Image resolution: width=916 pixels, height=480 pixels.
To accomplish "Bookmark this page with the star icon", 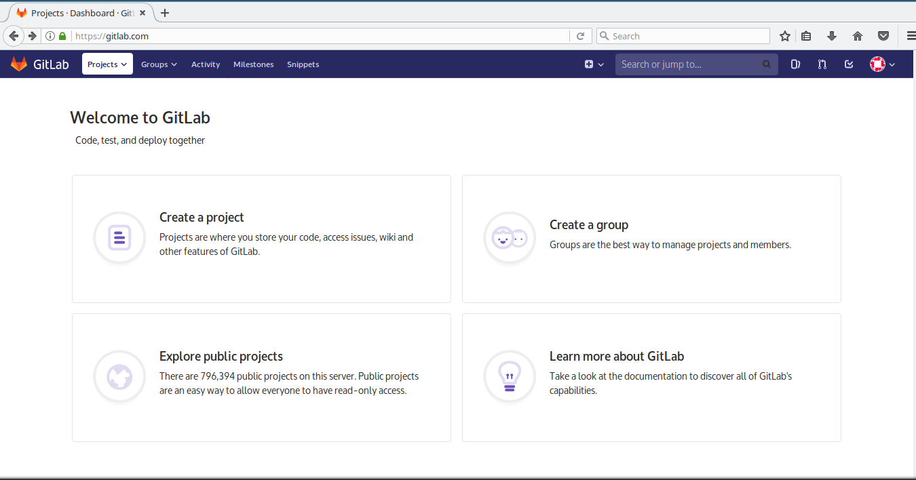I will tap(784, 35).
